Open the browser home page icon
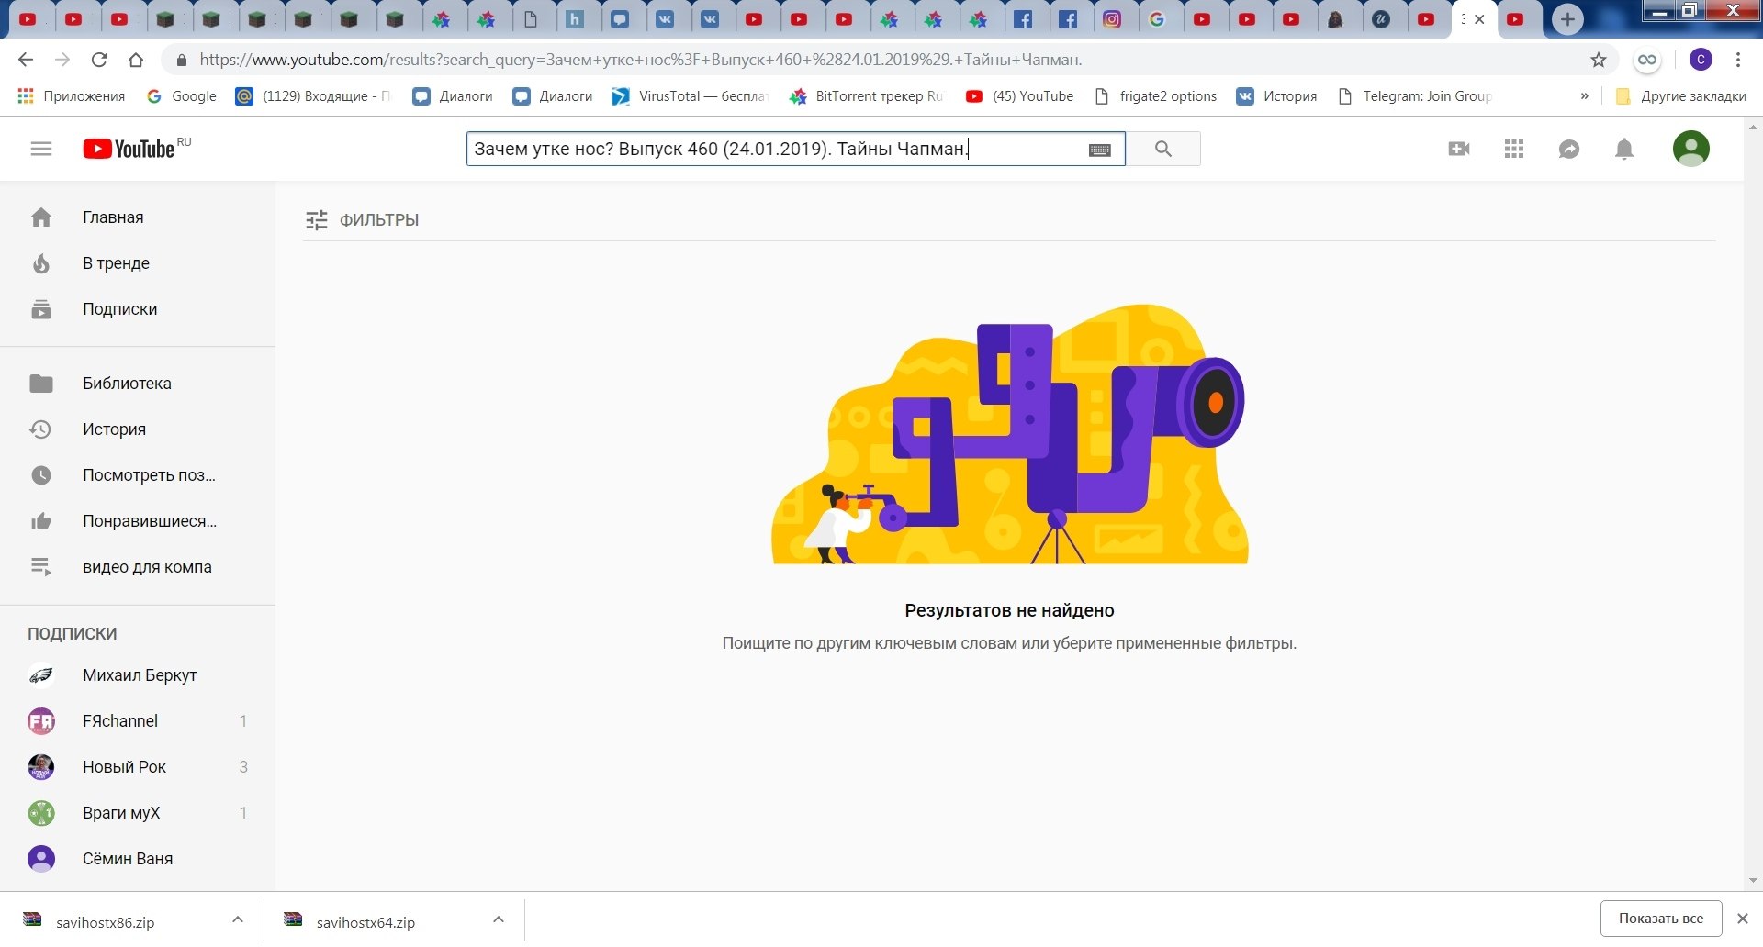This screenshot has height=947, width=1763. pyautogui.click(x=136, y=60)
